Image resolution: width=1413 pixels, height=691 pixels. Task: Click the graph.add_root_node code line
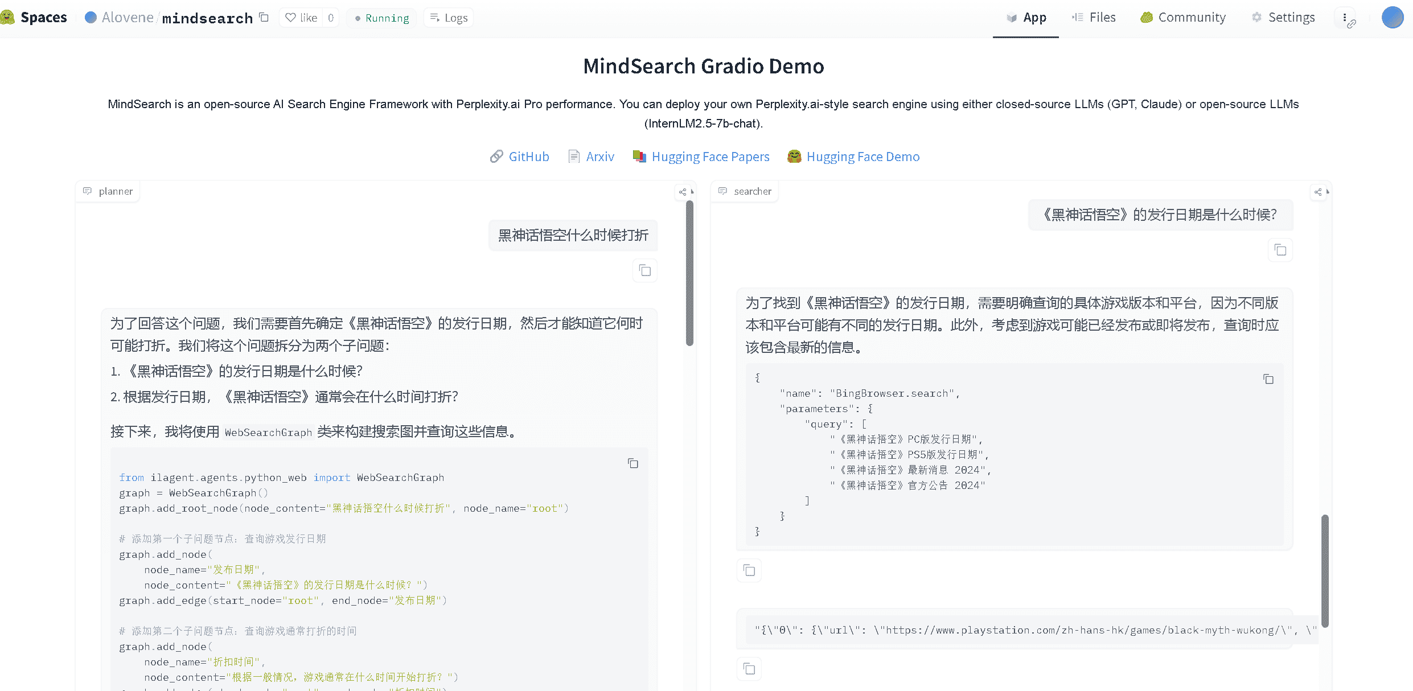(344, 508)
